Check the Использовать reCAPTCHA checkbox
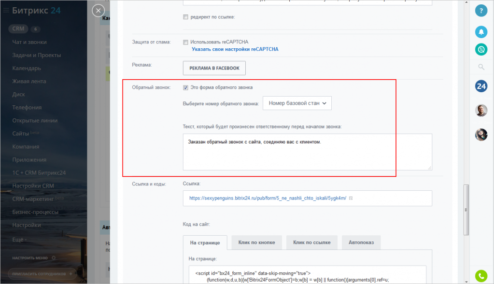494x284 pixels. coord(185,42)
